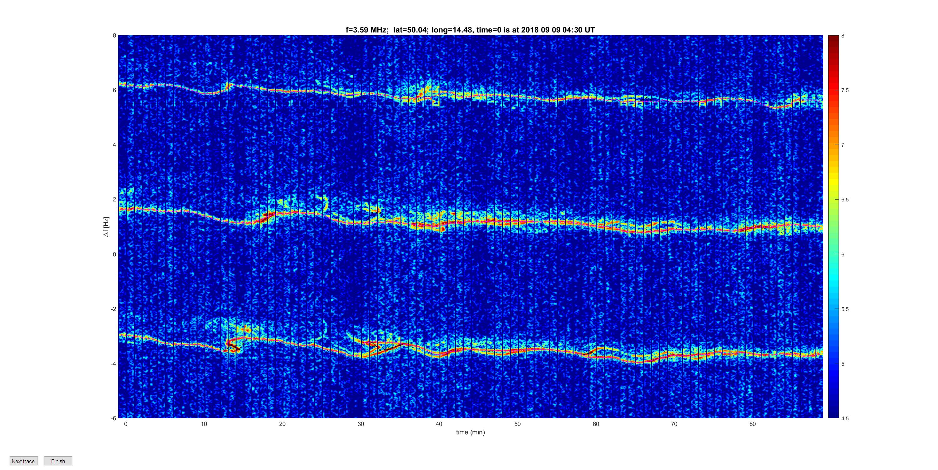938x470 pixels.
Task: Click the y-axis tick label 6
Action: (x=114, y=90)
